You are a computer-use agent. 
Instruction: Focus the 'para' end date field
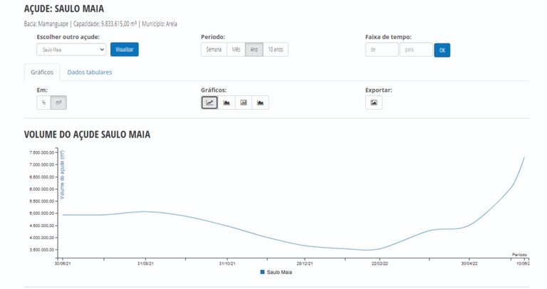[x=416, y=50]
